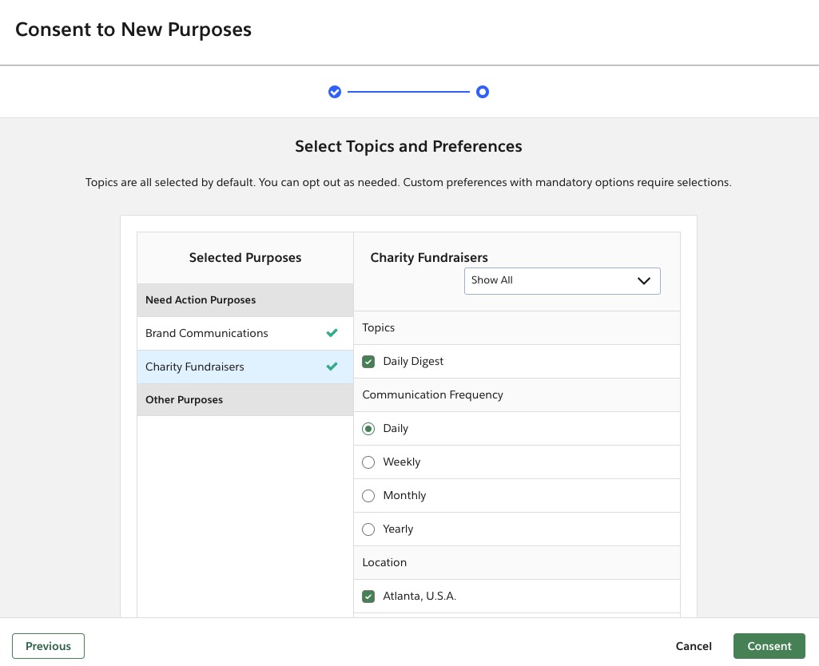Select Charity Fundraisers purpose

pos(195,367)
